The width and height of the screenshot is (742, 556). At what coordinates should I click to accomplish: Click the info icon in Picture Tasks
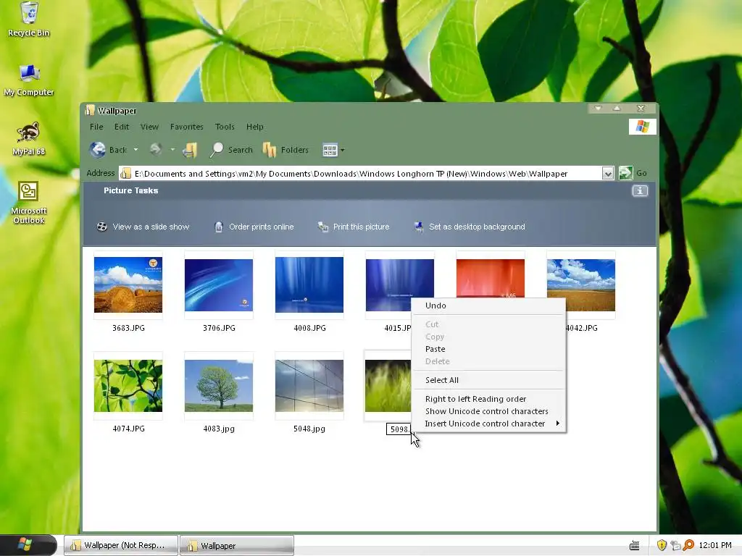[x=640, y=190]
